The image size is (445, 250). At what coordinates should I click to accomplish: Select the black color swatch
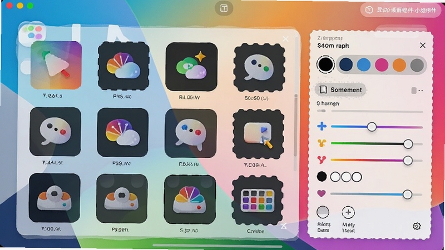point(325,64)
